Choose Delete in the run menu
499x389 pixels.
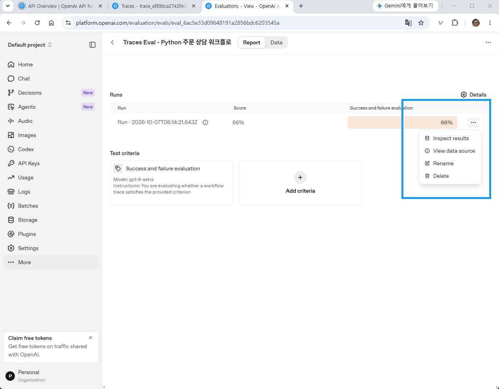(x=450, y=176)
